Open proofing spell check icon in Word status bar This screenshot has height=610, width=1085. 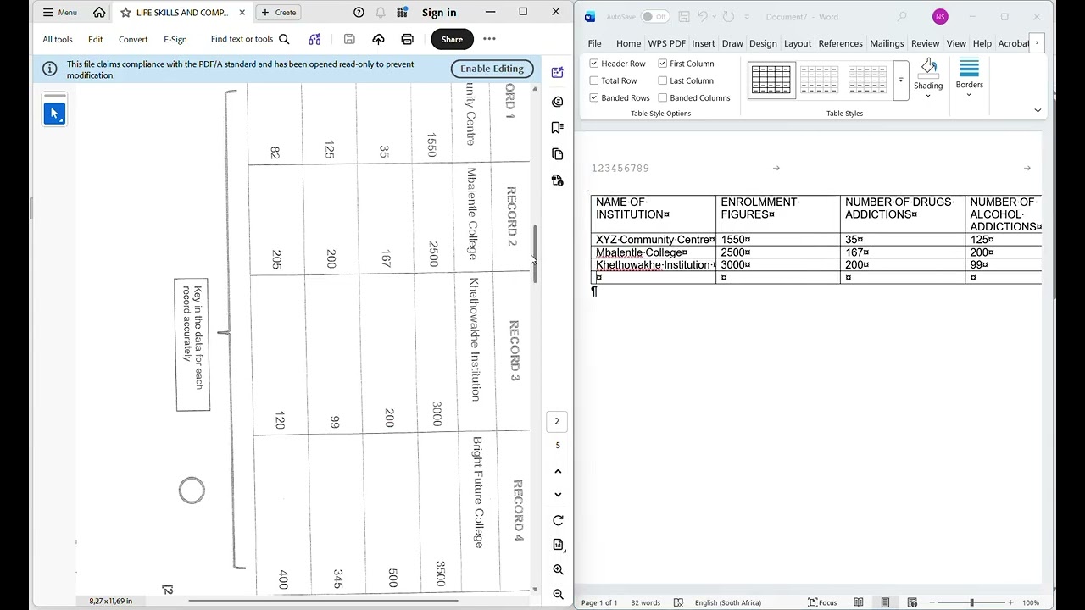678,602
